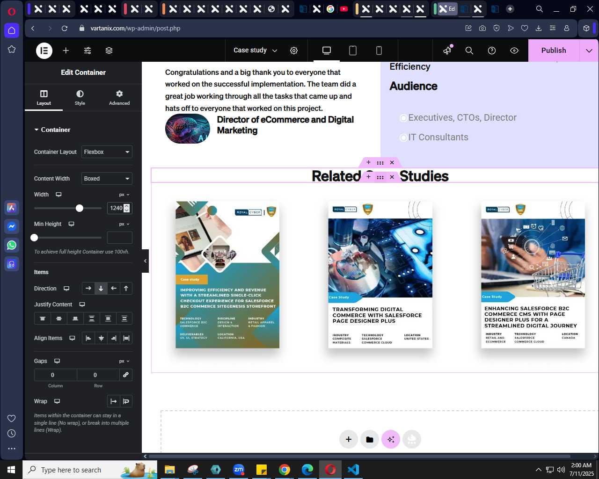Click Add New Container plus button

coord(349,439)
